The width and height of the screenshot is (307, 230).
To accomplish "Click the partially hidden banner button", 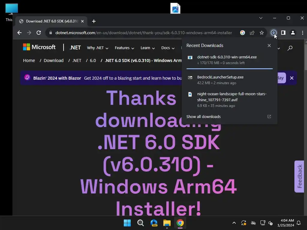I will tap(282, 78).
